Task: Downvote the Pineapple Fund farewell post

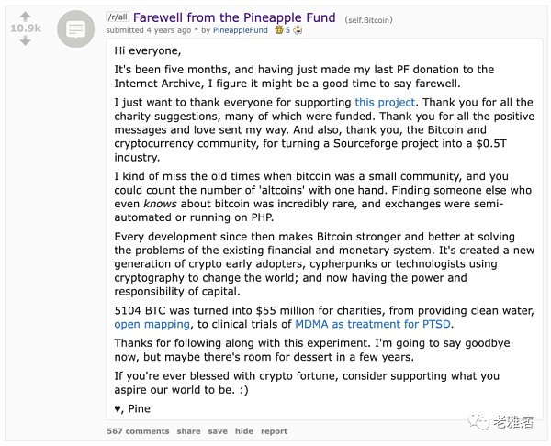Action: (25, 41)
